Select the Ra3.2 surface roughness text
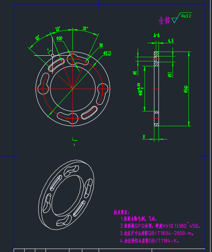 [x=186, y=16]
